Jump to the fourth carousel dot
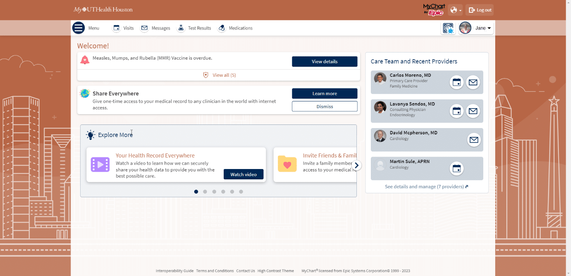Image resolution: width=571 pixels, height=276 pixels. (223, 192)
